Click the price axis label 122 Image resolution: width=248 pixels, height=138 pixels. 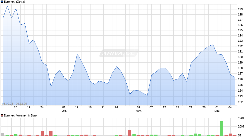240,102
